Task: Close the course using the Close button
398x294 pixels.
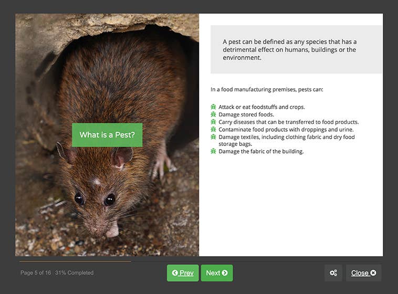Action: click(363, 273)
